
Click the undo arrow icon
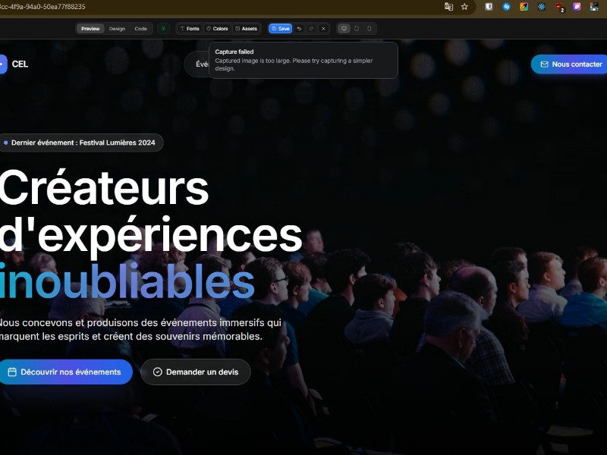pyautogui.click(x=299, y=29)
